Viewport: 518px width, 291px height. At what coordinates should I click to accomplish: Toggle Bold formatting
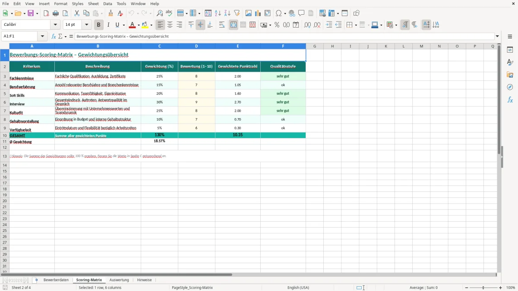99,25
